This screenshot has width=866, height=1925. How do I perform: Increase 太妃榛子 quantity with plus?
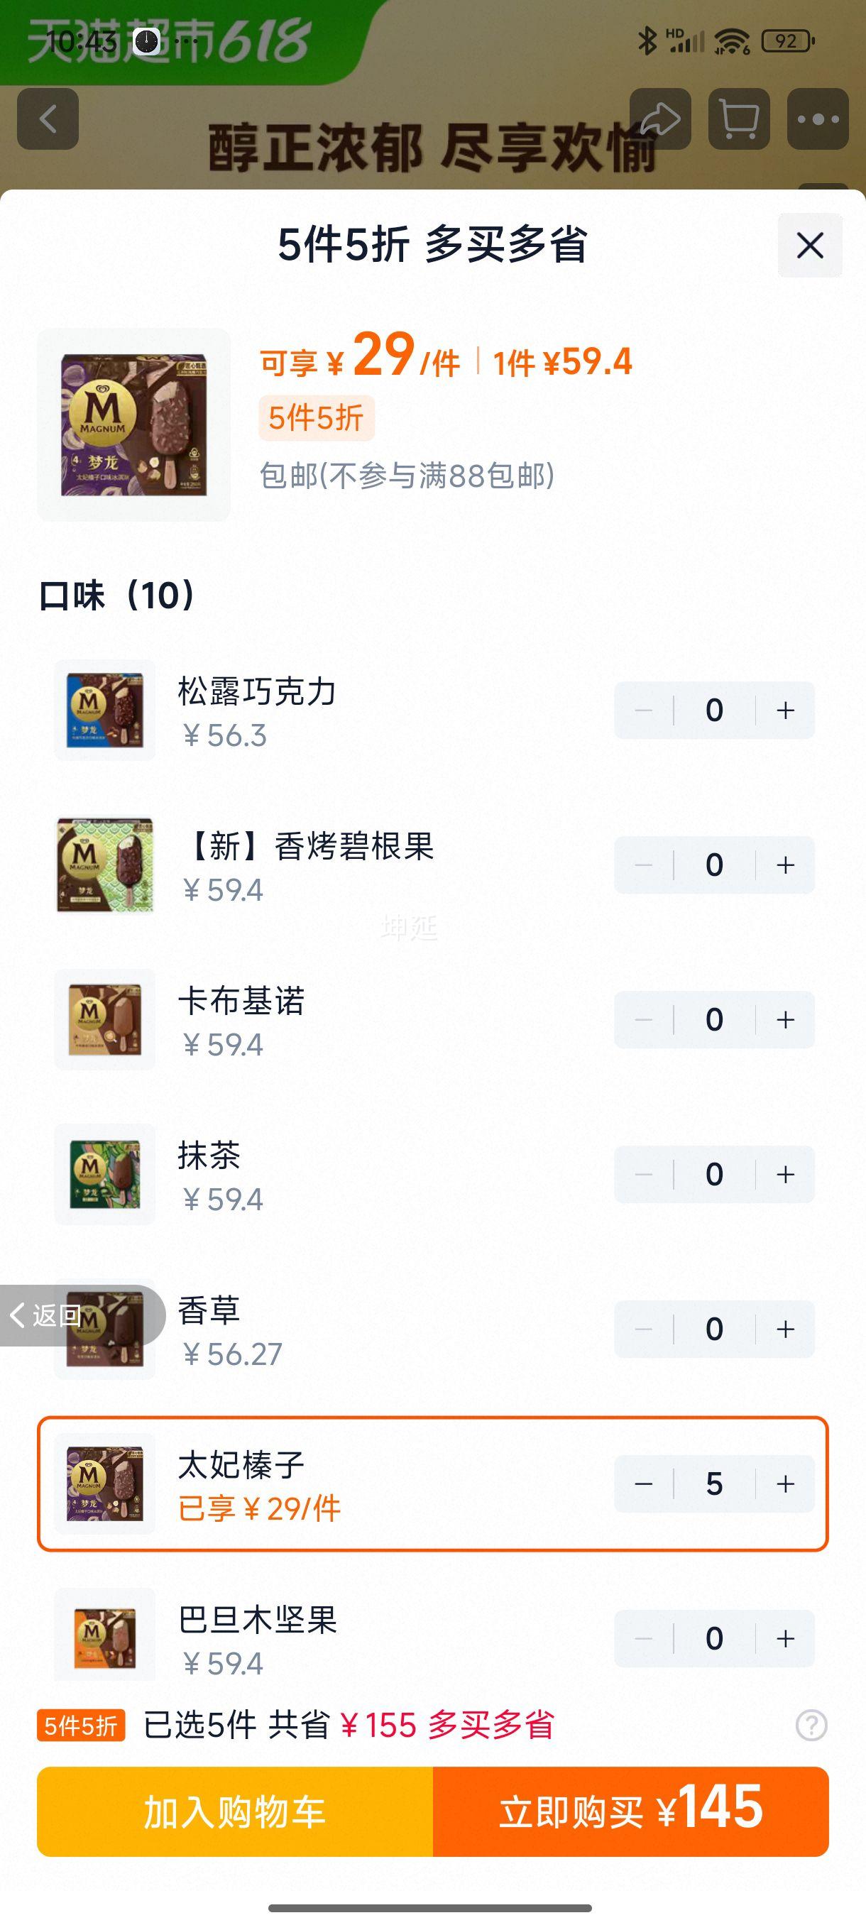785,1483
